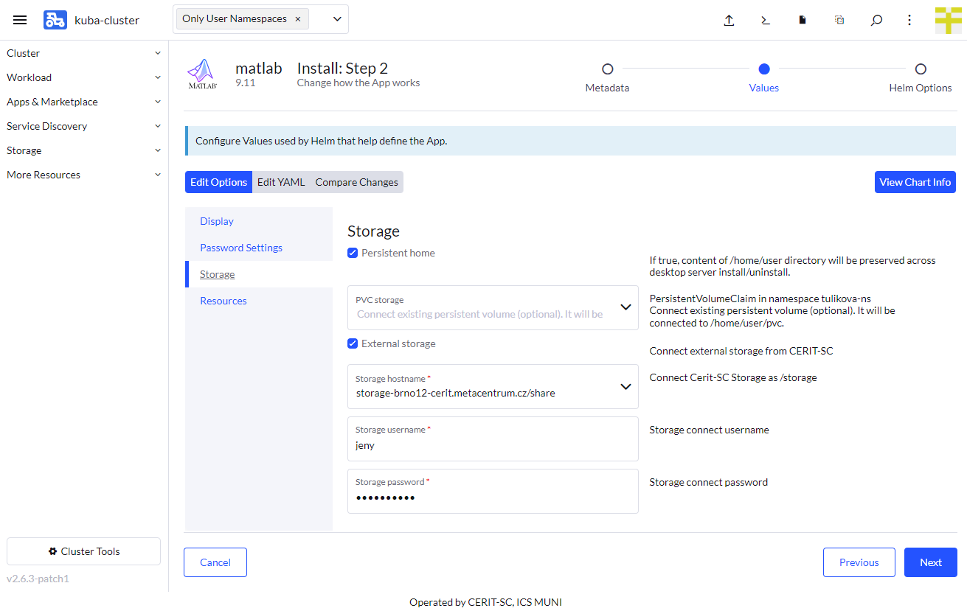Expand the Storage hostname dropdown

(x=625, y=386)
